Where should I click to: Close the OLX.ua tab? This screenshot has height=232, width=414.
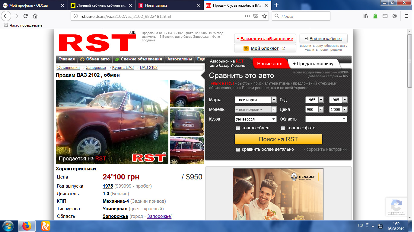pos(62,5)
